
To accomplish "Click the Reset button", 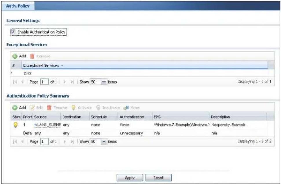I will coord(158,178).
